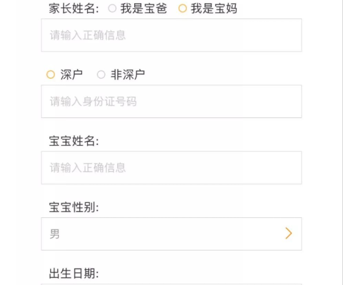This screenshot has width=343, height=285.
Task: Click the 出生日期 field label
Action: (74, 274)
